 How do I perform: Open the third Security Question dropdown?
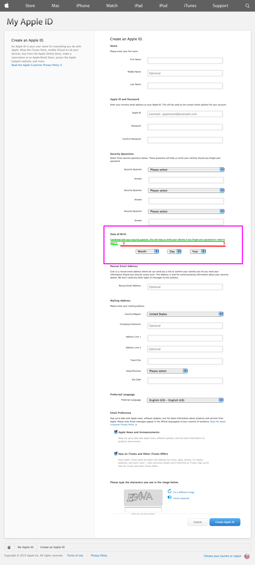[186, 211]
